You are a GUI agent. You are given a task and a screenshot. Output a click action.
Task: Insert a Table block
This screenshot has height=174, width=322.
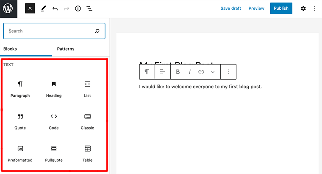[x=88, y=153]
